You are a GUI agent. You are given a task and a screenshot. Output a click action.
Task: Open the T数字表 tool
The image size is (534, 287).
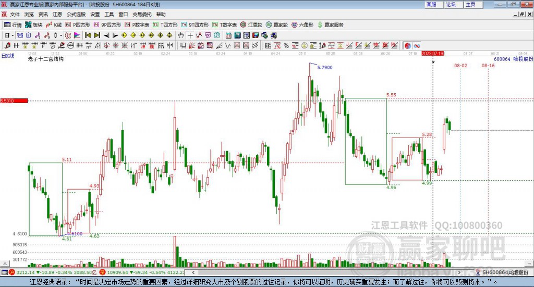(224, 25)
